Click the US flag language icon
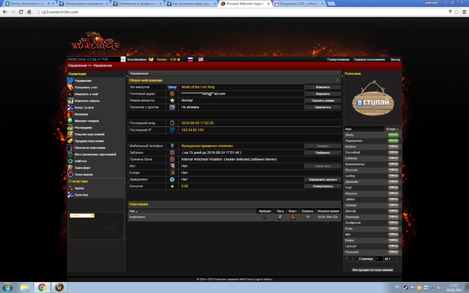469x293 pixels. [201, 59]
